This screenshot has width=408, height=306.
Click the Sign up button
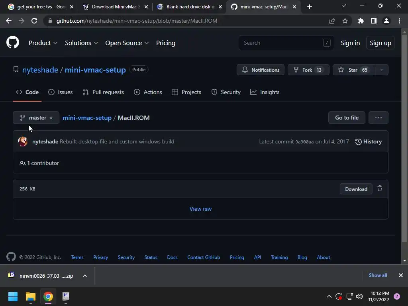pos(380,43)
